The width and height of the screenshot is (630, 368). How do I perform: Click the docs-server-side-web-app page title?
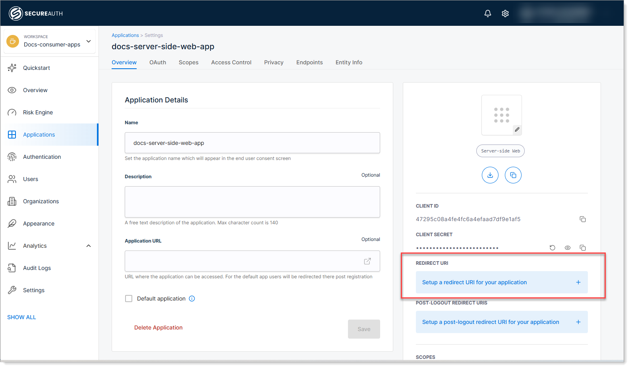(163, 46)
